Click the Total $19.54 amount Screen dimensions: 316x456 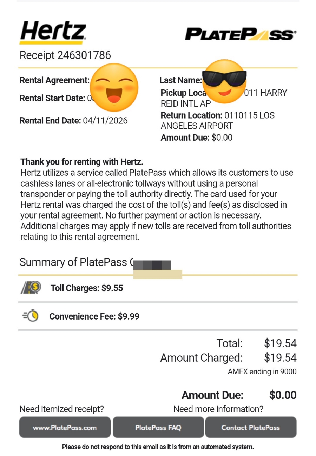coord(280,343)
